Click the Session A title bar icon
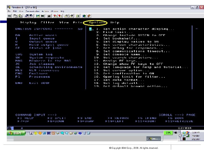 [x=9, y=7]
